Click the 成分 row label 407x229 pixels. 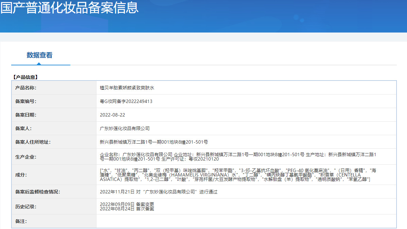click(21, 175)
